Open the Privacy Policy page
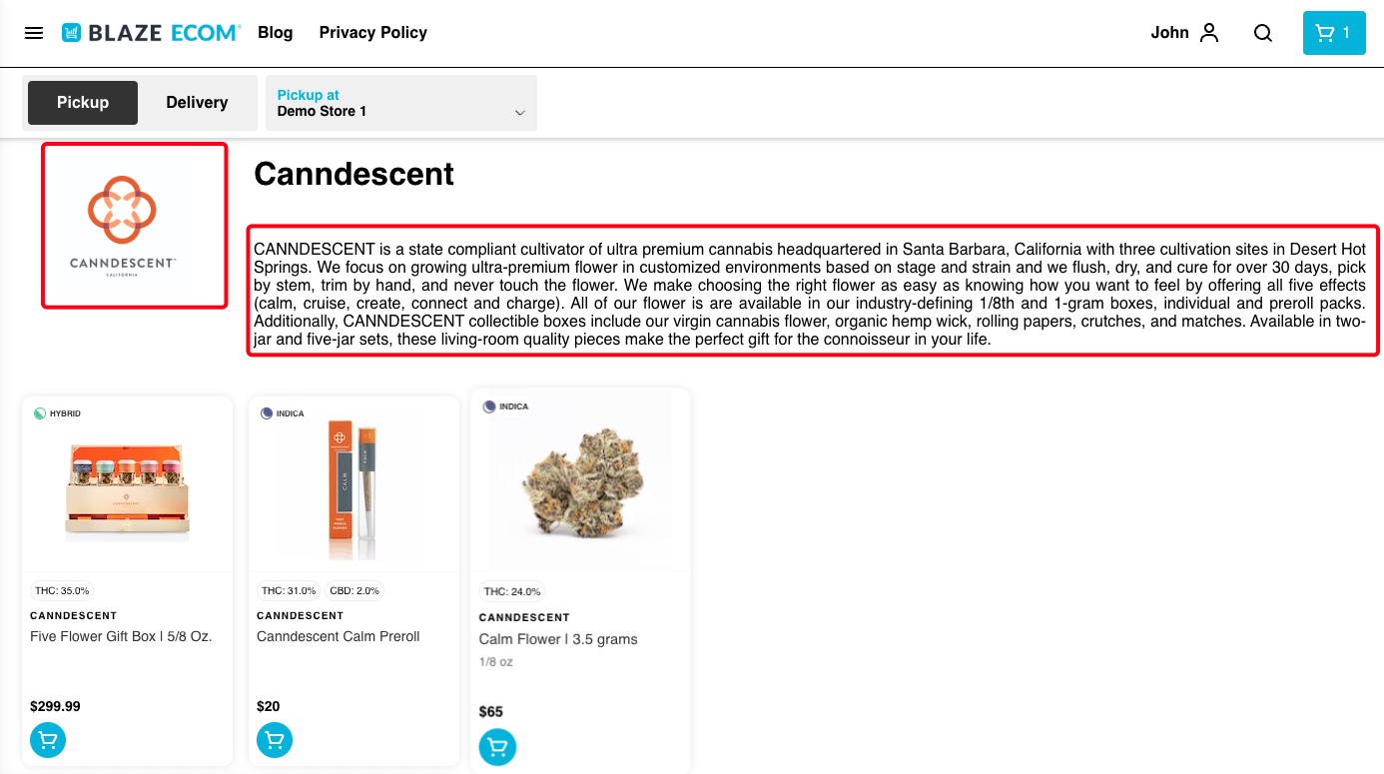This screenshot has height=774, width=1384. pos(373,33)
